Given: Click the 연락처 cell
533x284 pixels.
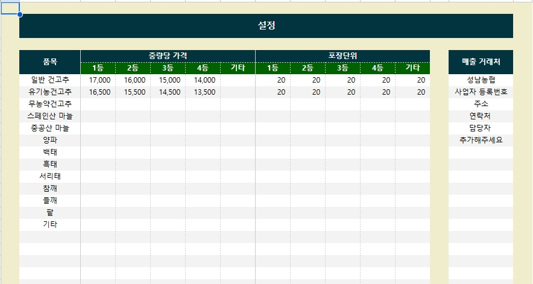Looking at the screenshot, I should (x=481, y=116).
